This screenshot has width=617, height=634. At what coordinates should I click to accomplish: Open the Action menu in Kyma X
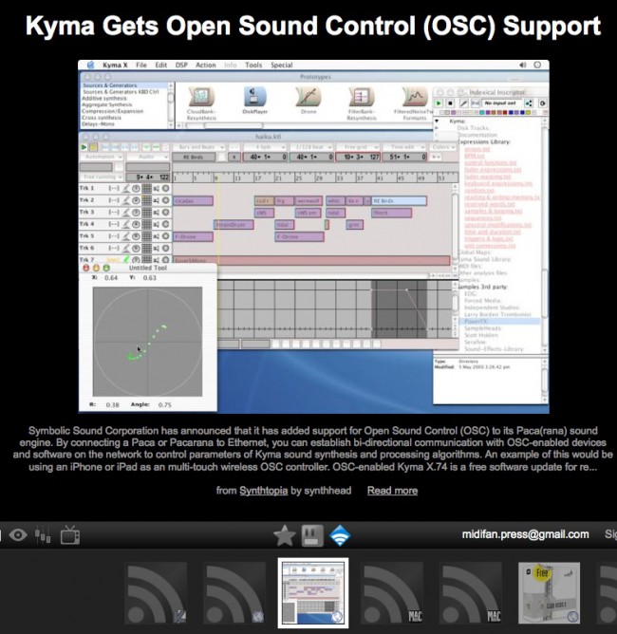coord(206,65)
